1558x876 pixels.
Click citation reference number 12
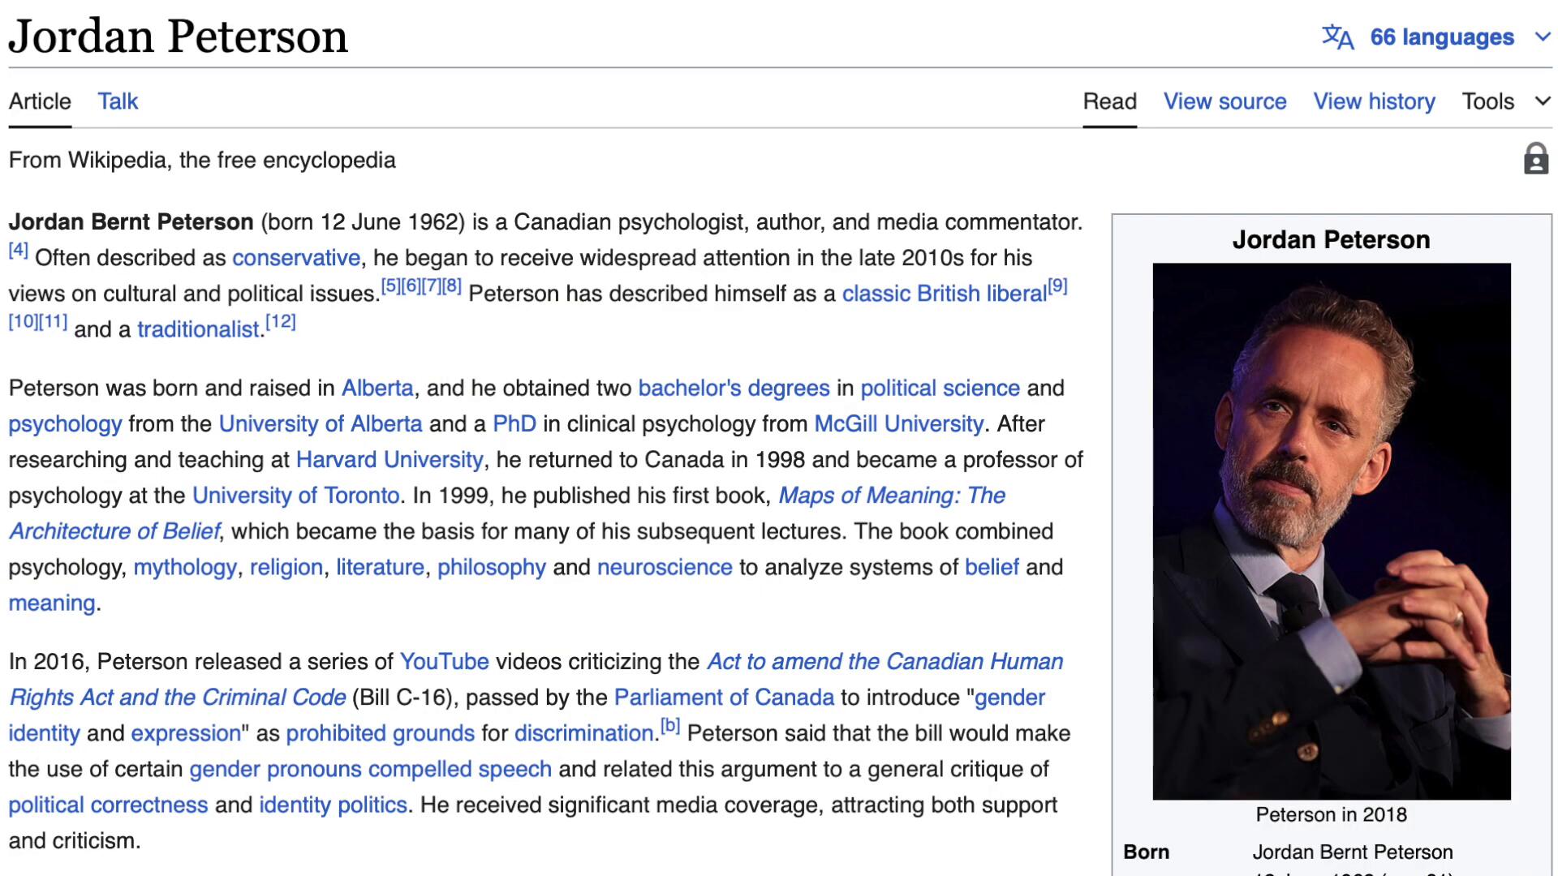pos(281,321)
